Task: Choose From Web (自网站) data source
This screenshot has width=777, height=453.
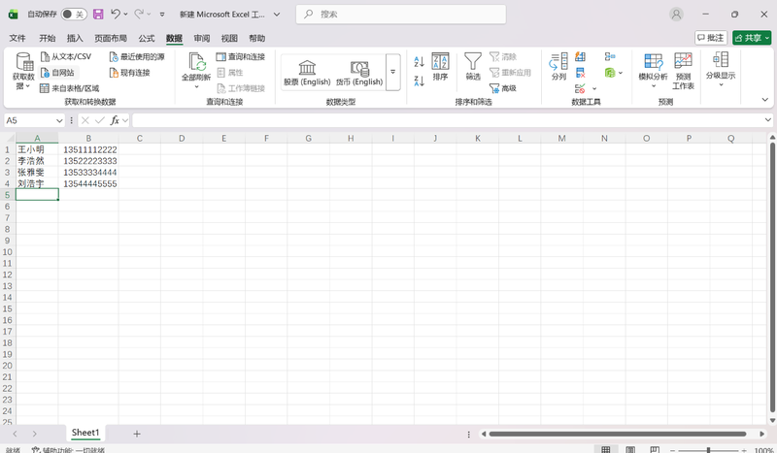Action: (x=57, y=73)
